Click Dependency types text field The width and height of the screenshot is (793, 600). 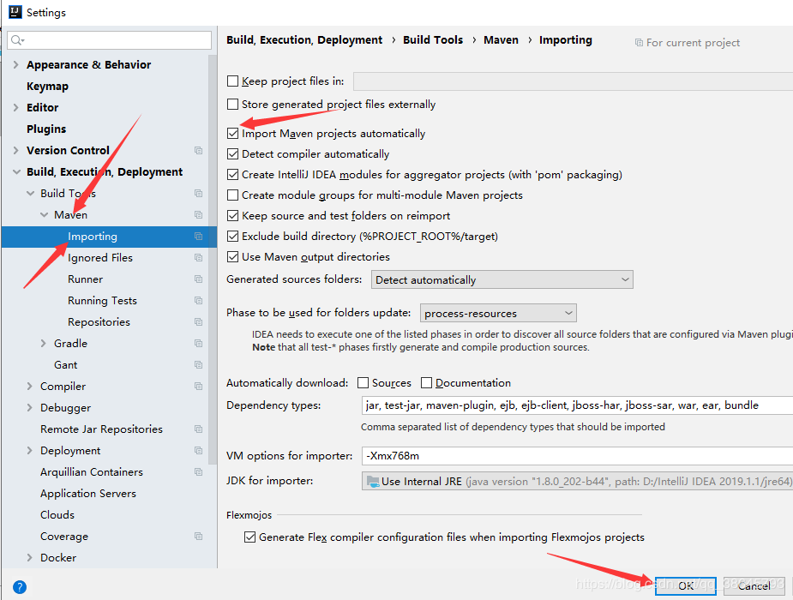577,405
